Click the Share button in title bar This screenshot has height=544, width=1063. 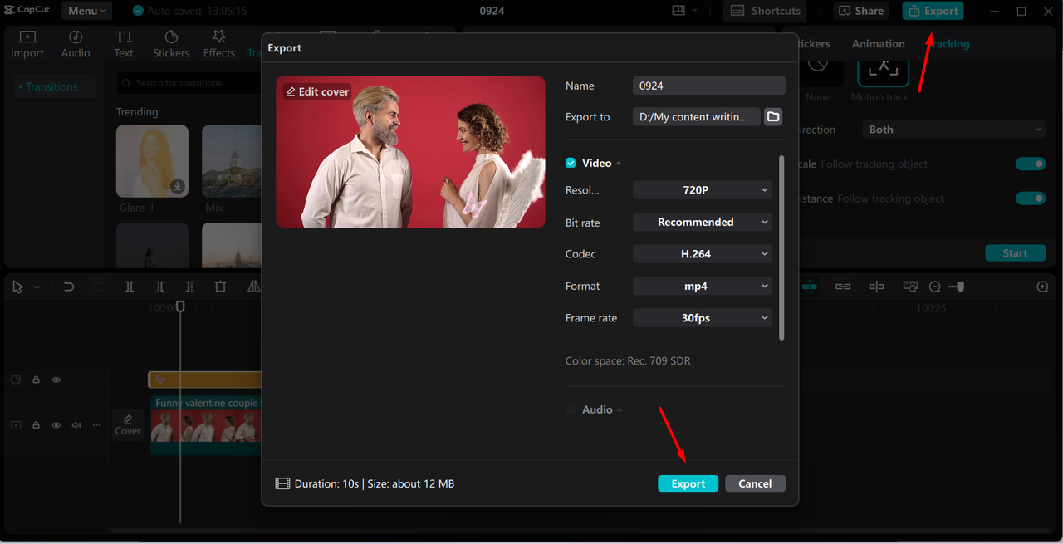[x=861, y=11]
